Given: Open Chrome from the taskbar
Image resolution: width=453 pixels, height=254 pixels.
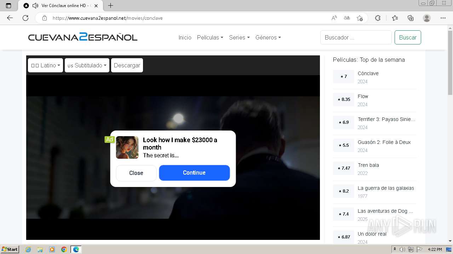Looking at the screenshot, I should (64, 249).
